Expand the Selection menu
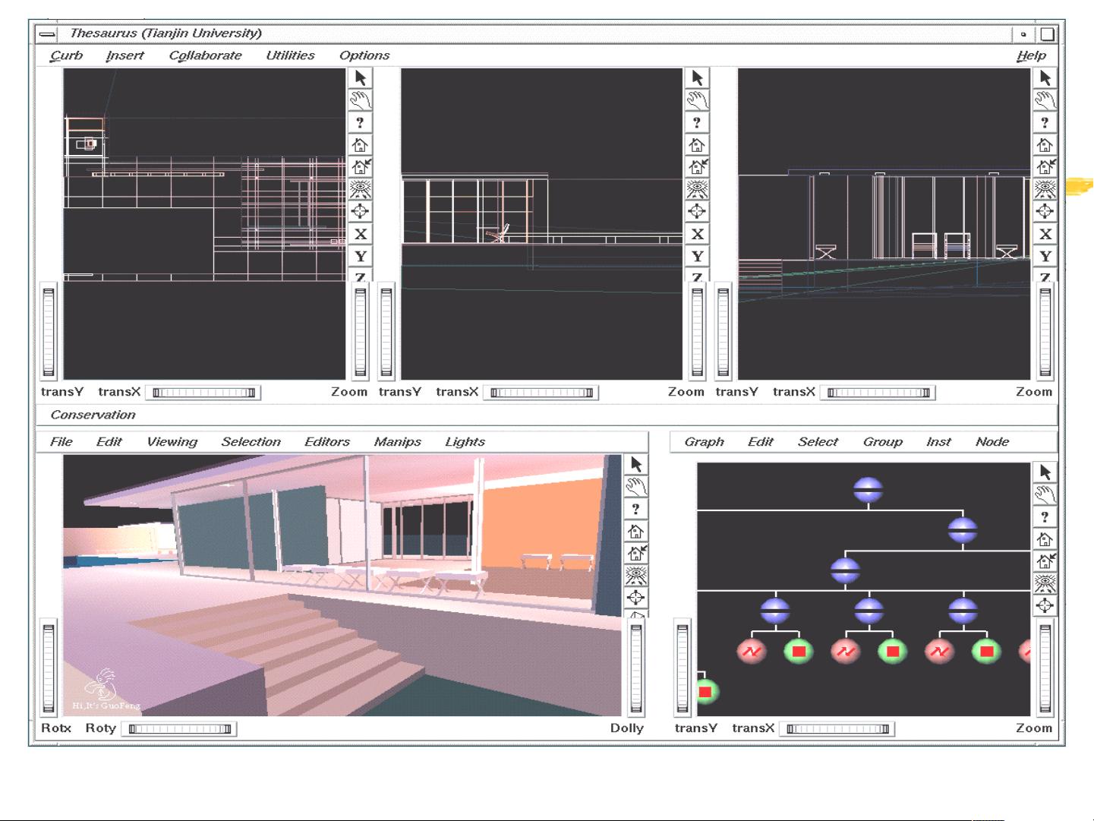The image size is (1094, 821). click(x=251, y=442)
